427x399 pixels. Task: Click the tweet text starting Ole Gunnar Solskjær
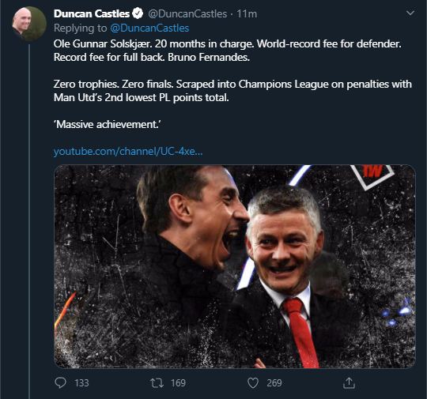(x=228, y=51)
